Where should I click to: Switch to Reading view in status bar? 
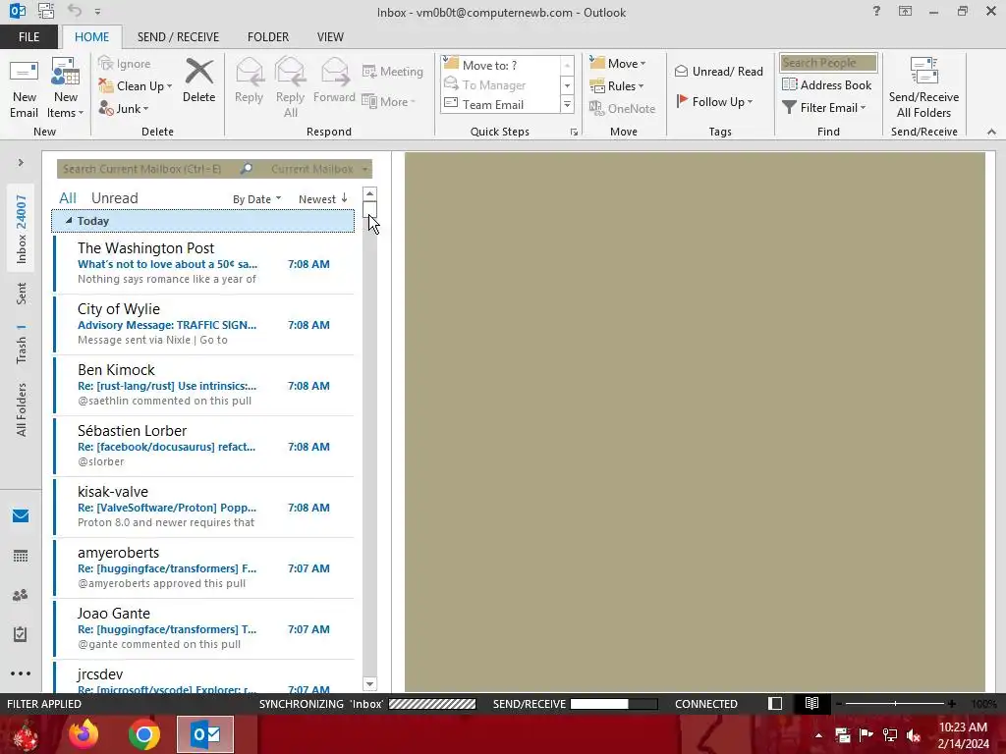coord(811,703)
